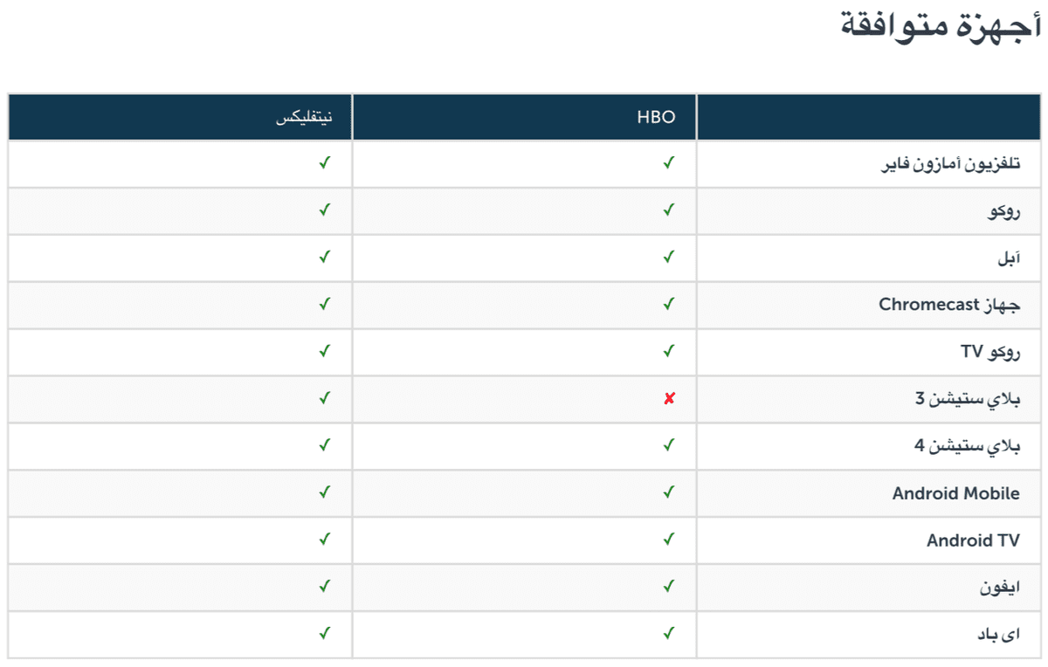This screenshot has height=667, width=1048.
Task: Click the HBO check mark for Chromecast
Action: point(669,304)
